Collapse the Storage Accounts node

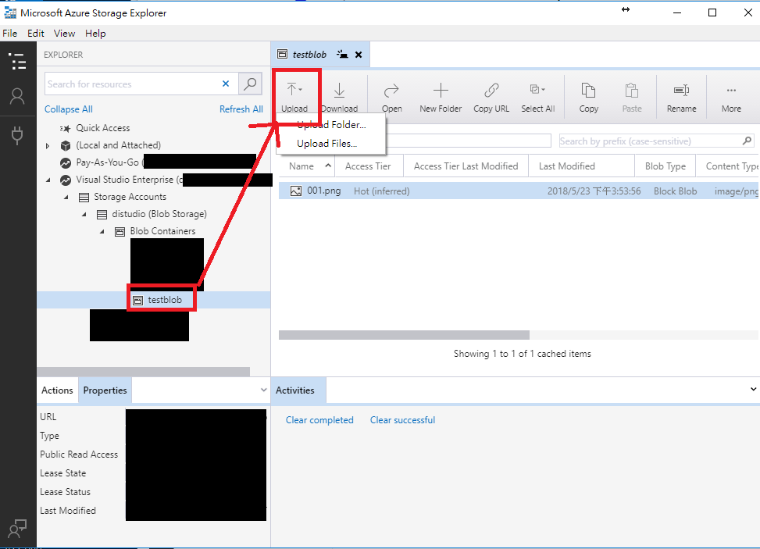pyautogui.click(x=66, y=198)
